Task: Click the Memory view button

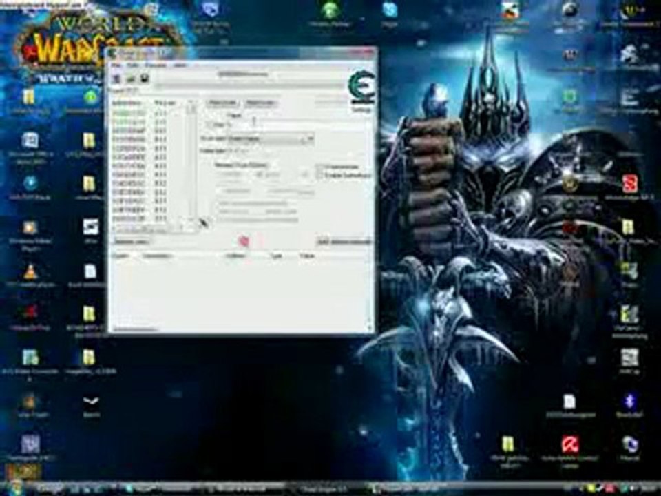Action: point(132,242)
